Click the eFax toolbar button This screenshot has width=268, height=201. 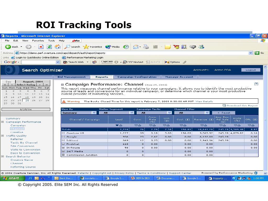tap(76, 41)
